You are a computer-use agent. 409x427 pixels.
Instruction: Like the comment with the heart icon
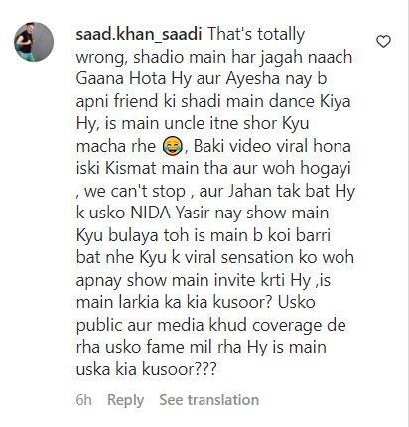(x=383, y=42)
